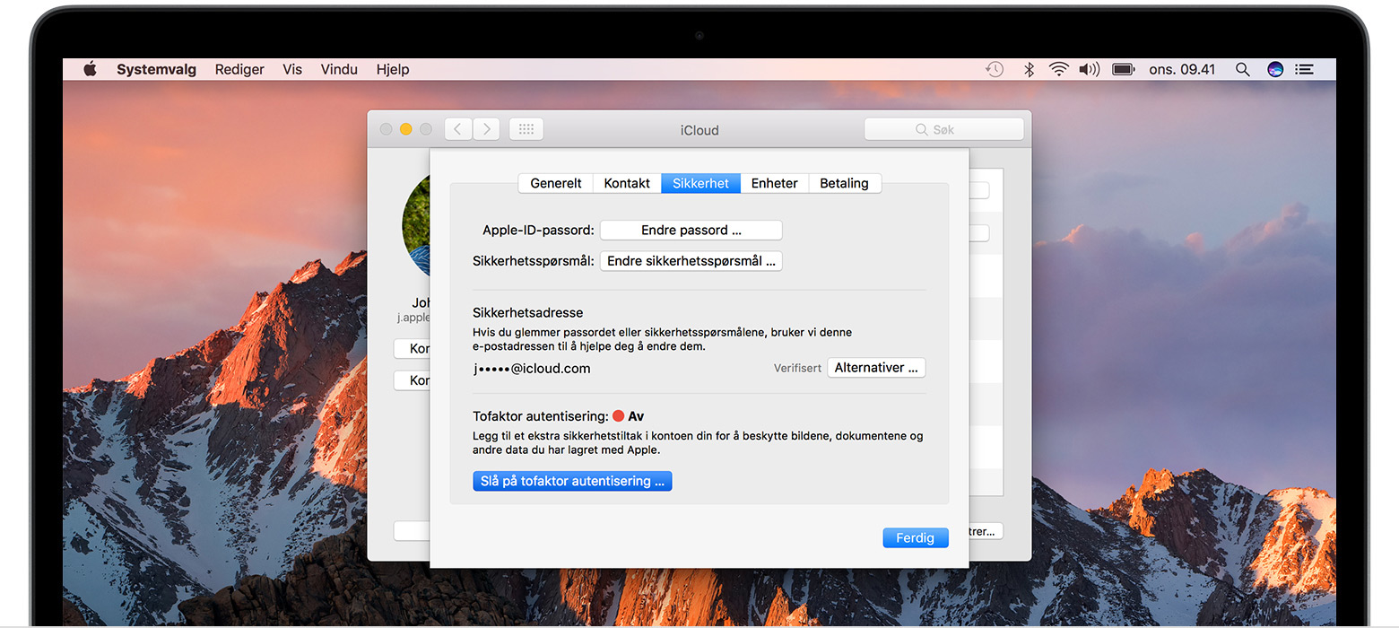The width and height of the screenshot is (1399, 628).
Task: Open the Bluetooth menu bar icon
Action: (x=1029, y=69)
